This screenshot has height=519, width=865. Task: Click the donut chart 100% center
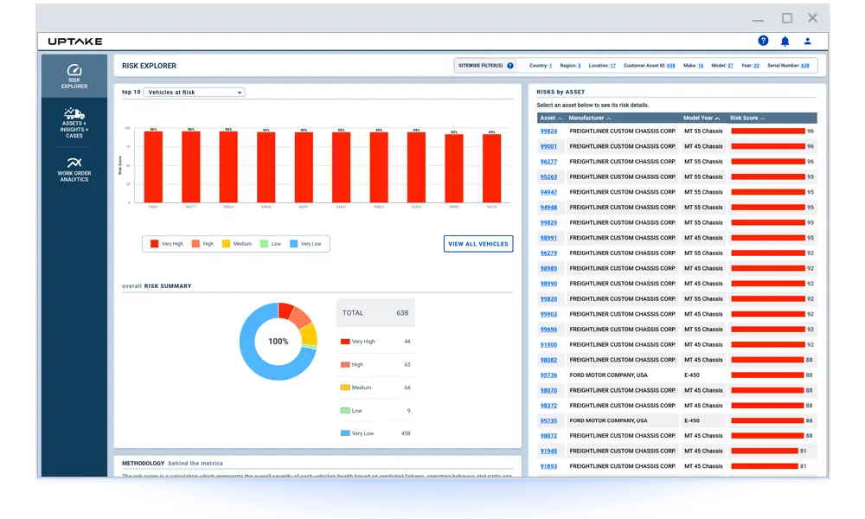point(278,342)
